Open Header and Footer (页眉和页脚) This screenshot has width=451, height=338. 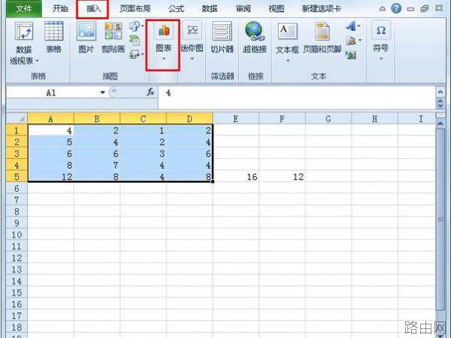(322, 37)
